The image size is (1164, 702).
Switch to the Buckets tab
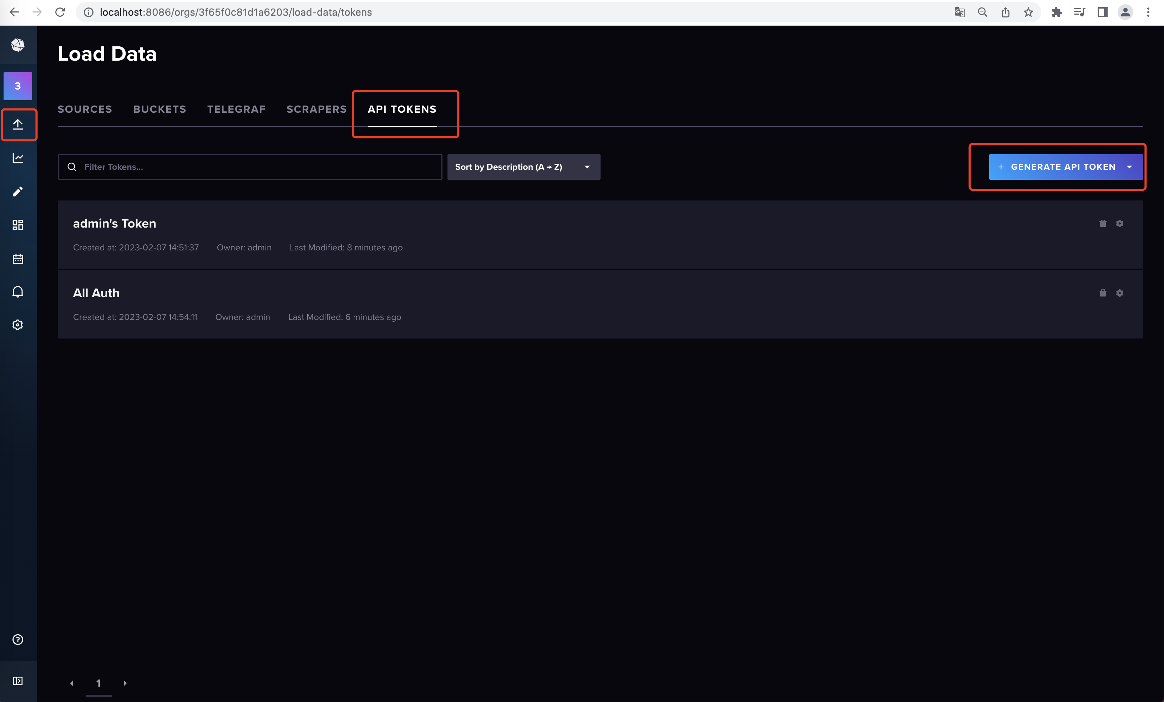(x=160, y=109)
